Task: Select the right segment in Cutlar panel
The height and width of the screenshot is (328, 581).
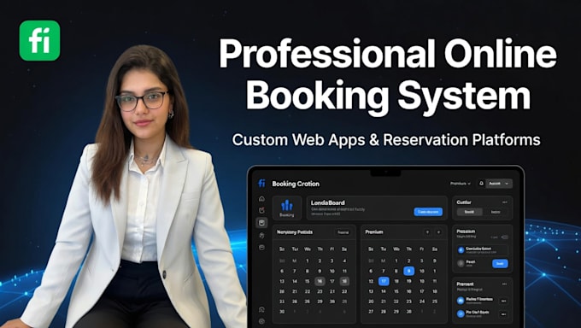Action: (496, 212)
